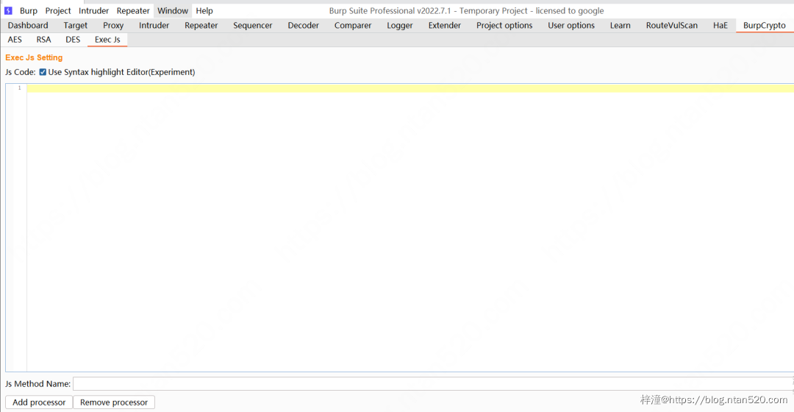Viewport: 794px width, 412px height.
Task: Select the Exec Js sub-tab
Action: [x=107, y=40]
